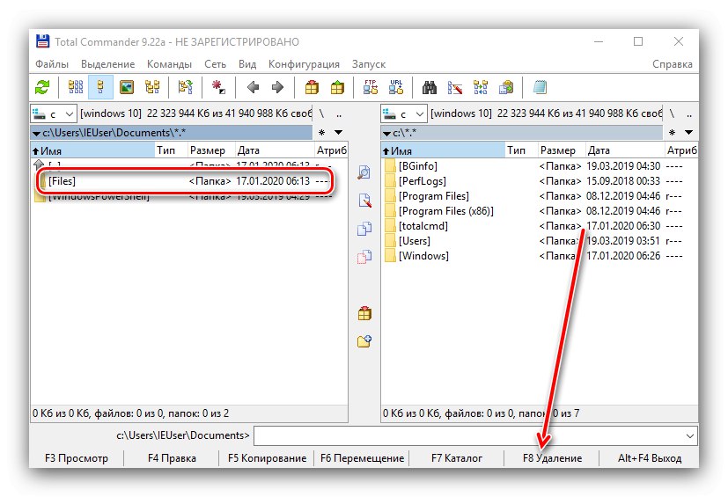728x497 pixels.
Task: Open Notepad icon in the toolbar
Action: pyautogui.click(x=540, y=87)
